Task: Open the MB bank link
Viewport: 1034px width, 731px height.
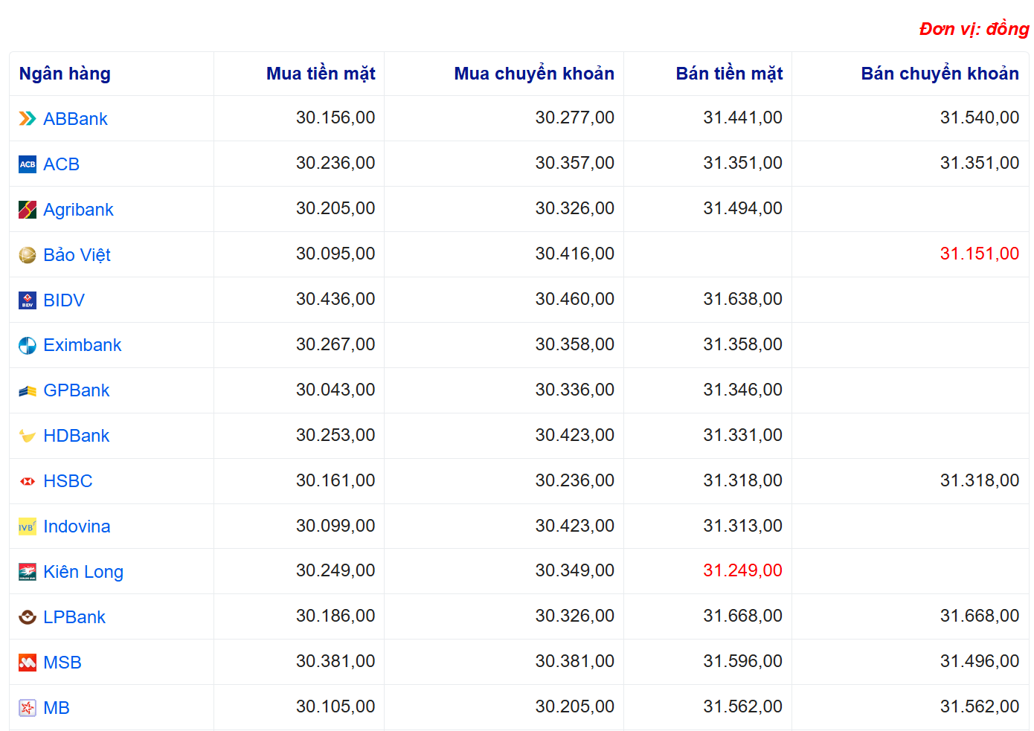Action: 57,708
